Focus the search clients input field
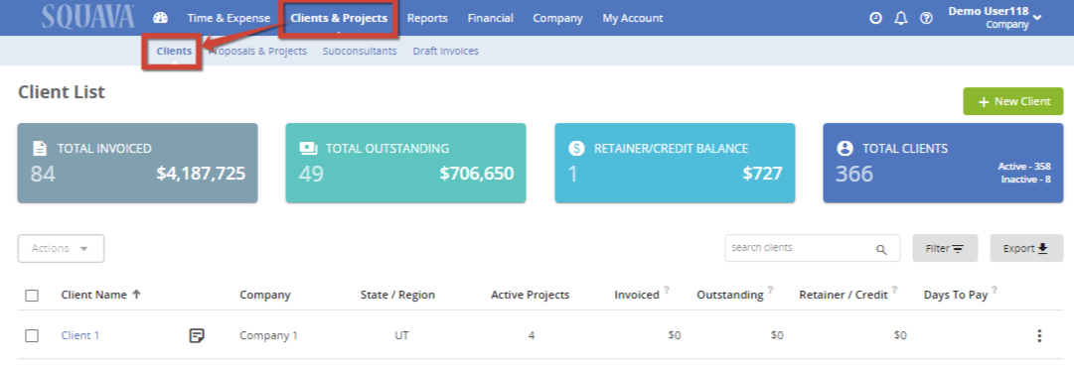 coord(813,248)
